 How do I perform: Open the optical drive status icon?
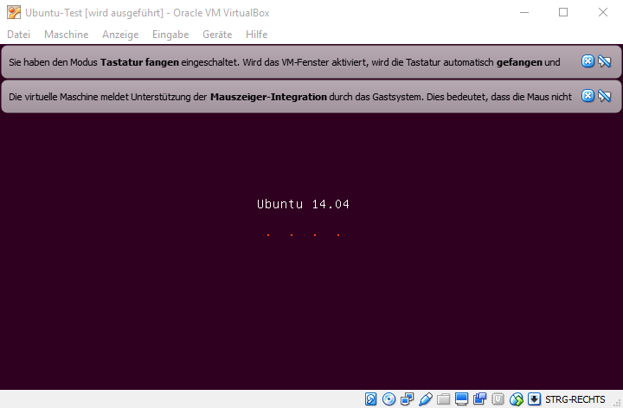[389, 399]
